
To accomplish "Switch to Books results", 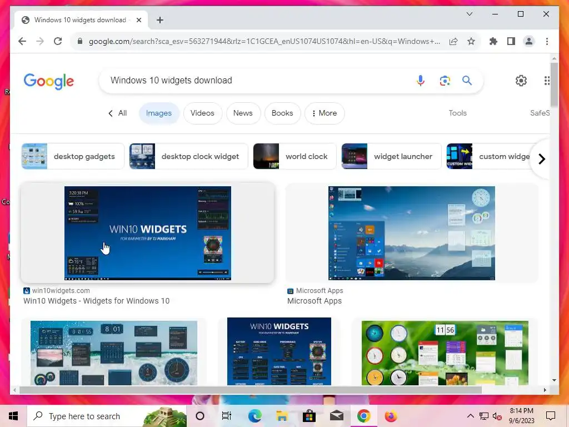I will pos(282,113).
